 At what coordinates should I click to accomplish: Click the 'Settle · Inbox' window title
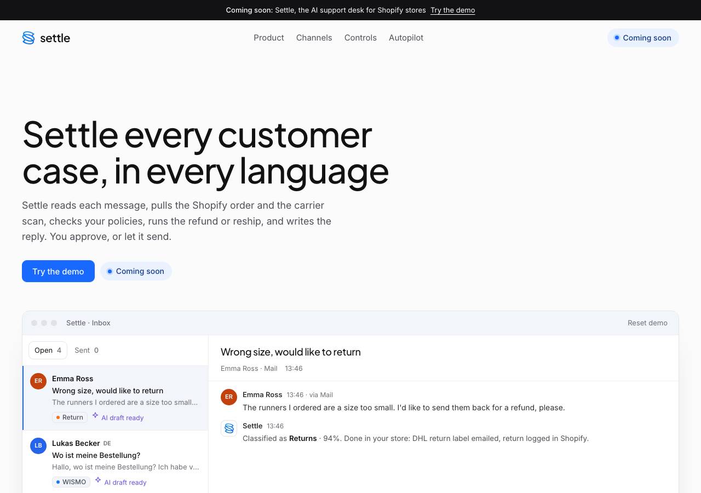click(88, 323)
